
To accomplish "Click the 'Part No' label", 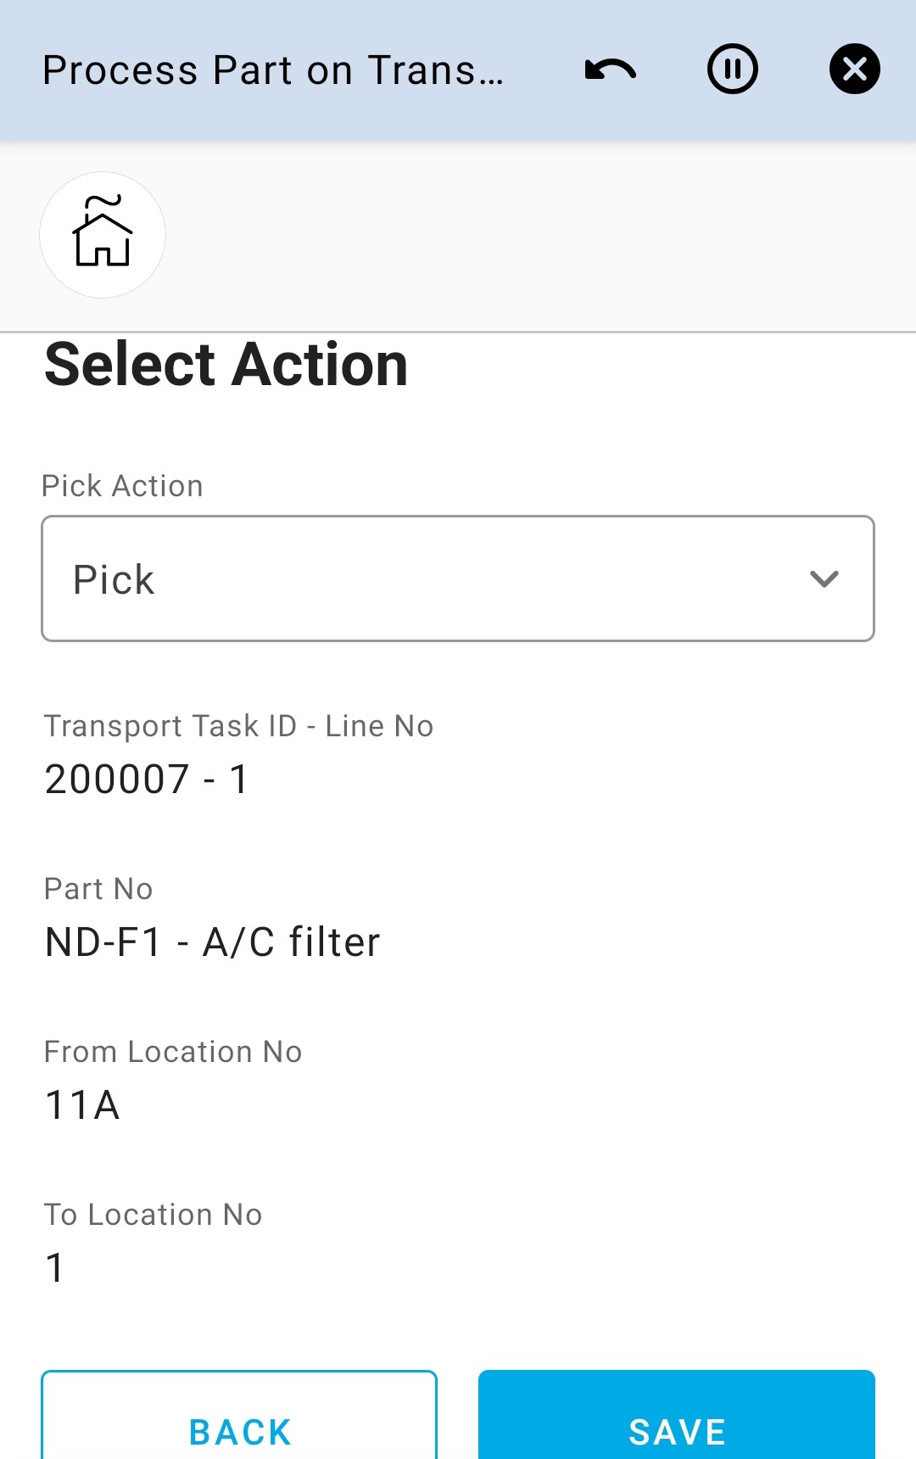I will (98, 889).
